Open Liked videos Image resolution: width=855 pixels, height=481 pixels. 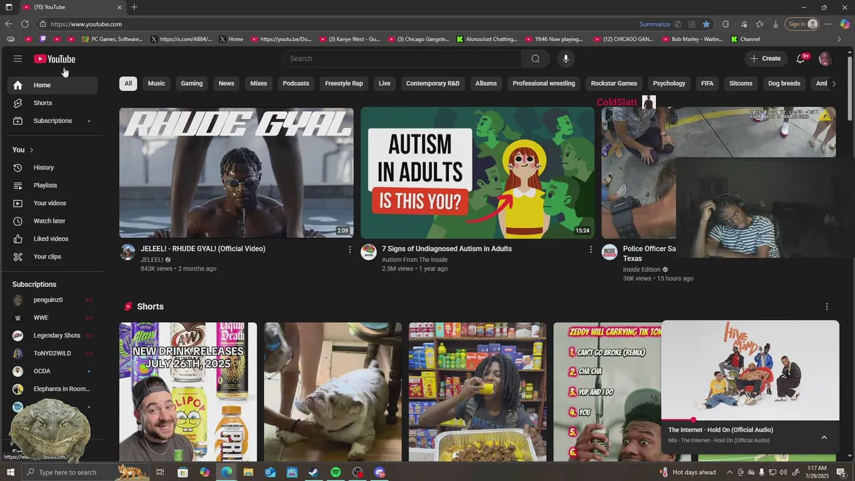tap(51, 238)
